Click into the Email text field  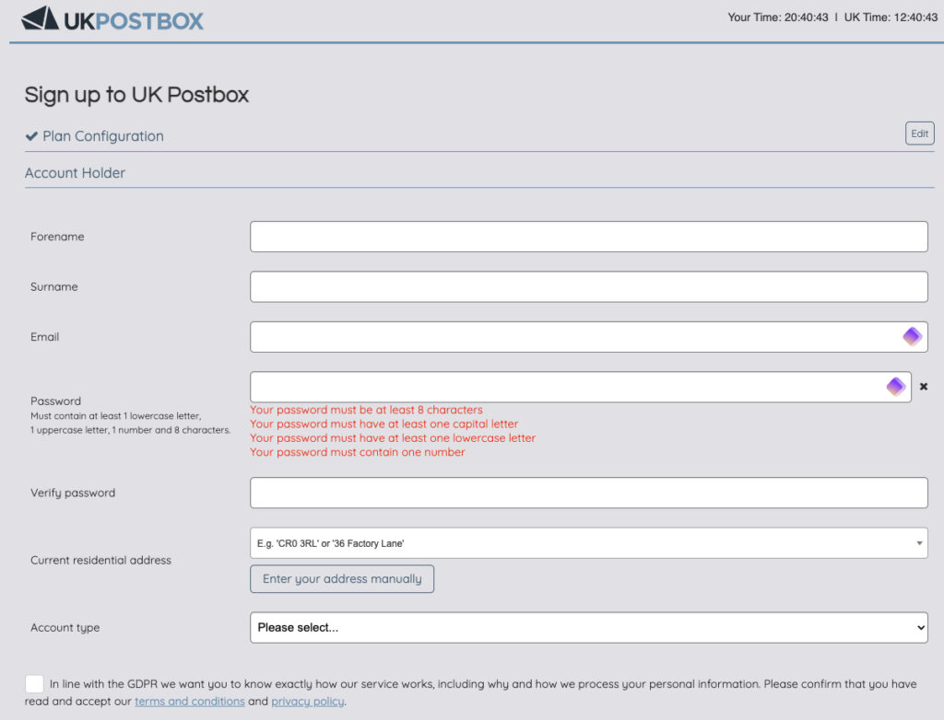[572, 337]
